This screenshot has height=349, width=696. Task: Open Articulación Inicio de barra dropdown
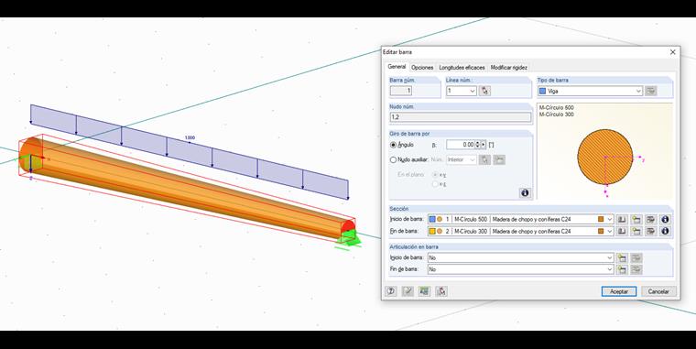coord(610,258)
